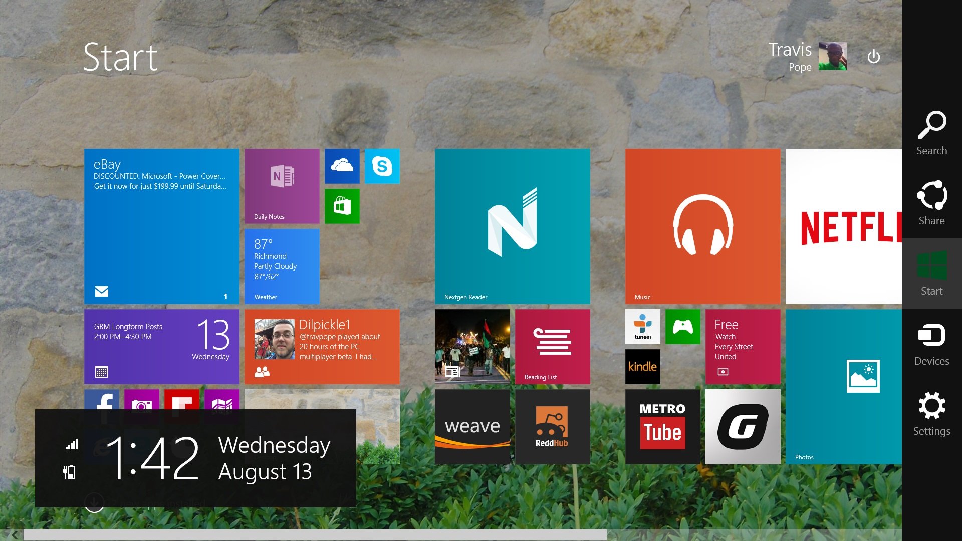
Task: Launch the Metro Tube tile
Action: click(663, 427)
